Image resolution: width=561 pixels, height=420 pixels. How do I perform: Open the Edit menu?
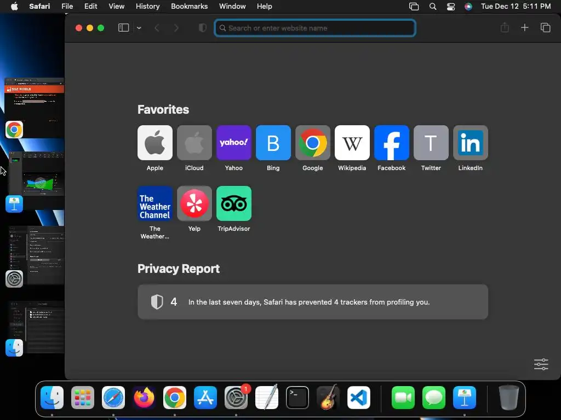(90, 6)
